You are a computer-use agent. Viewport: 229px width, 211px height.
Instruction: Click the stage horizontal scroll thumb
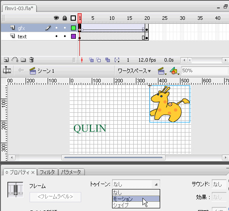(113, 158)
